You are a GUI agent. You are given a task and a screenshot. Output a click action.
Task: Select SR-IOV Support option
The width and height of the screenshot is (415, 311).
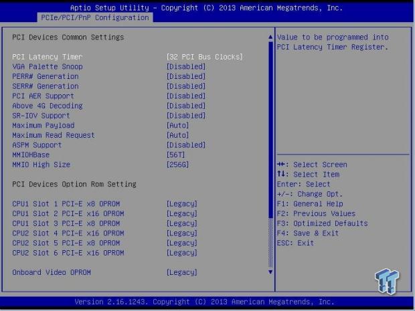41,116
